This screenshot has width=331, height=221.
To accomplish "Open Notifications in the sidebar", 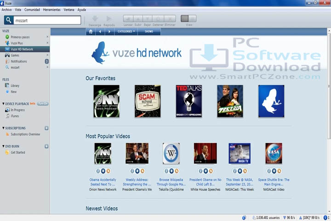I will [x=19, y=61].
